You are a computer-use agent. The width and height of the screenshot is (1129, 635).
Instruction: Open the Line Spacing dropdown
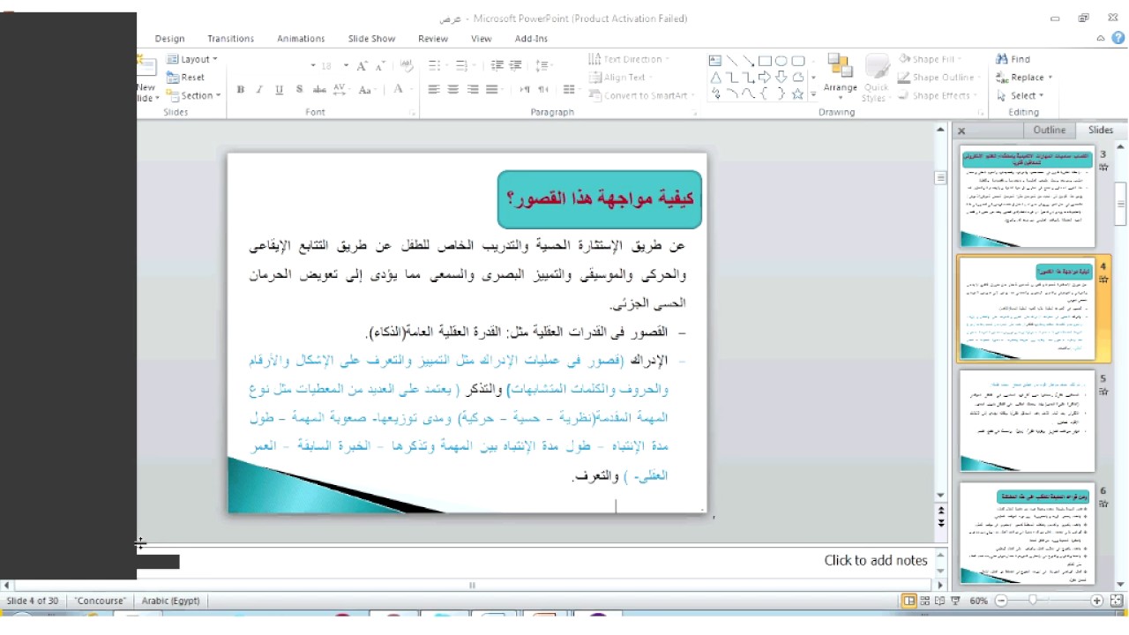tap(543, 65)
